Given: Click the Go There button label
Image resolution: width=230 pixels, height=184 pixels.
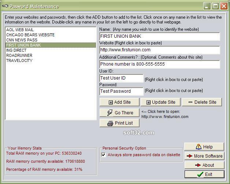Looking at the screenshot, I should (x=124, y=113).
